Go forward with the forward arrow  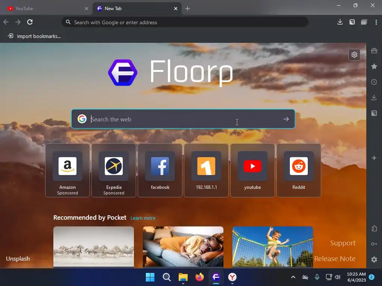pyautogui.click(x=18, y=22)
